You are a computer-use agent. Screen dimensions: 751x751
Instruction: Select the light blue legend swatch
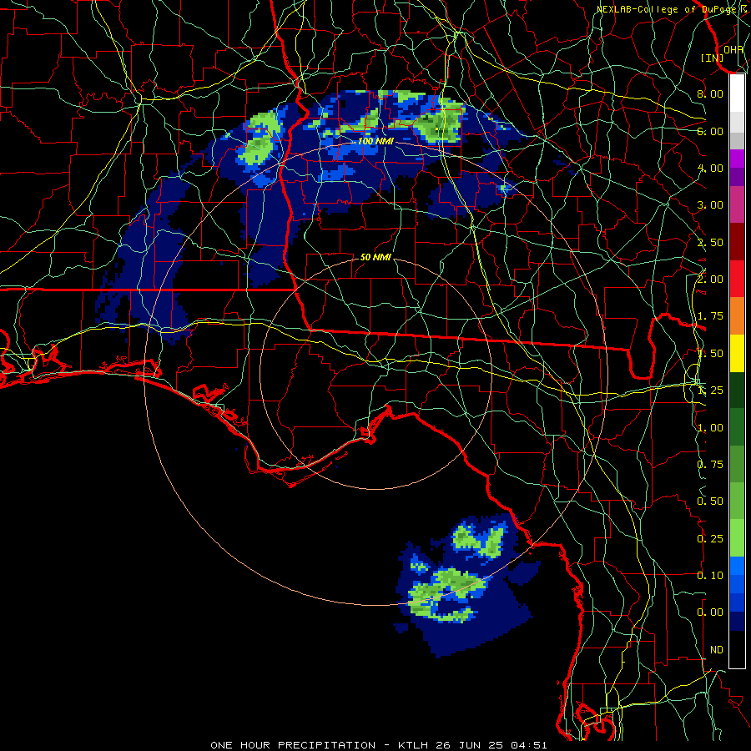point(737,566)
